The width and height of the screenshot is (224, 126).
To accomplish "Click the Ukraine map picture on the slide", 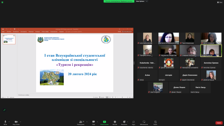I will (x=52, y=77).
